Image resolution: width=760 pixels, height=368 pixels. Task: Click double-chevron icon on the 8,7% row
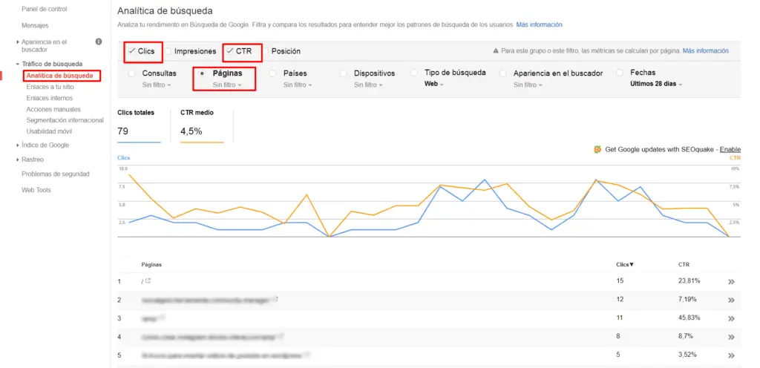click(x=731, y=337)
